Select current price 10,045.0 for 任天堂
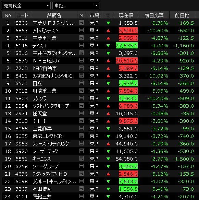This screenshot has height=200, width=199. [x=127, y=114]
